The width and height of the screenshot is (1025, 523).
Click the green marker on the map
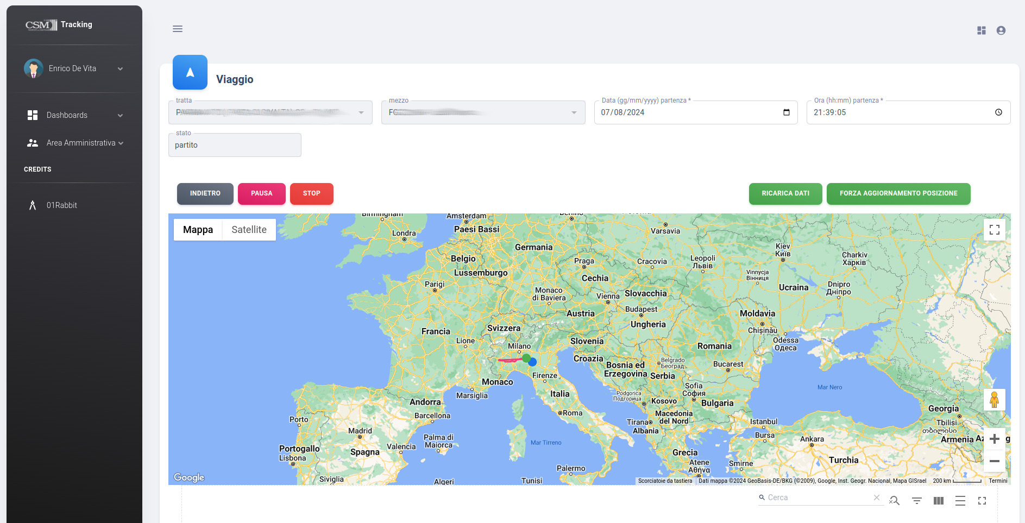pos(526,358)
